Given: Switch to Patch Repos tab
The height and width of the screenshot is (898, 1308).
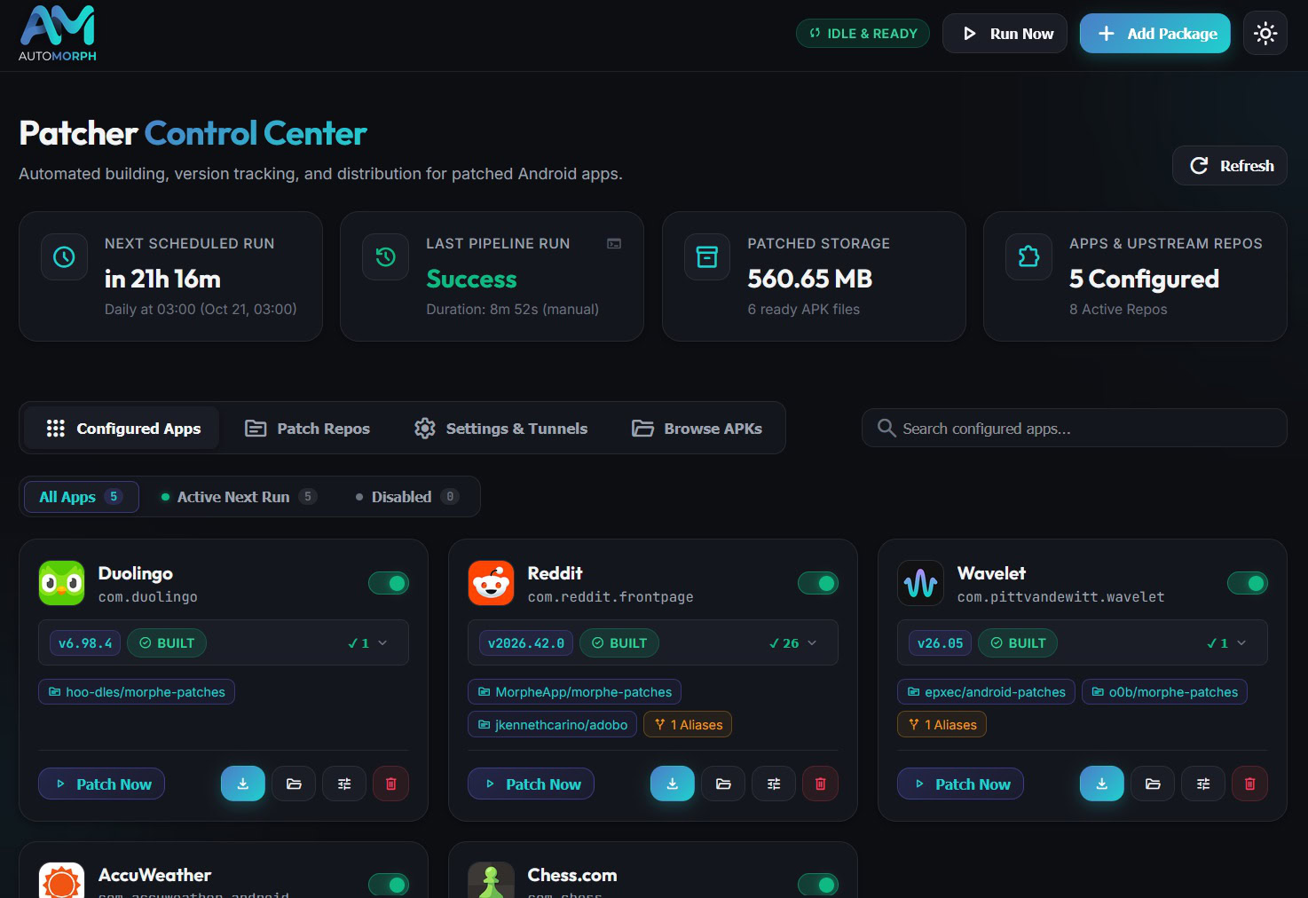Looking at the screenshot, I should pos(307,429).
